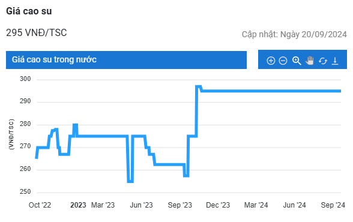Click the 2023 axis label
The width and height of the screenshot is (353, 222).
point(78,205)
